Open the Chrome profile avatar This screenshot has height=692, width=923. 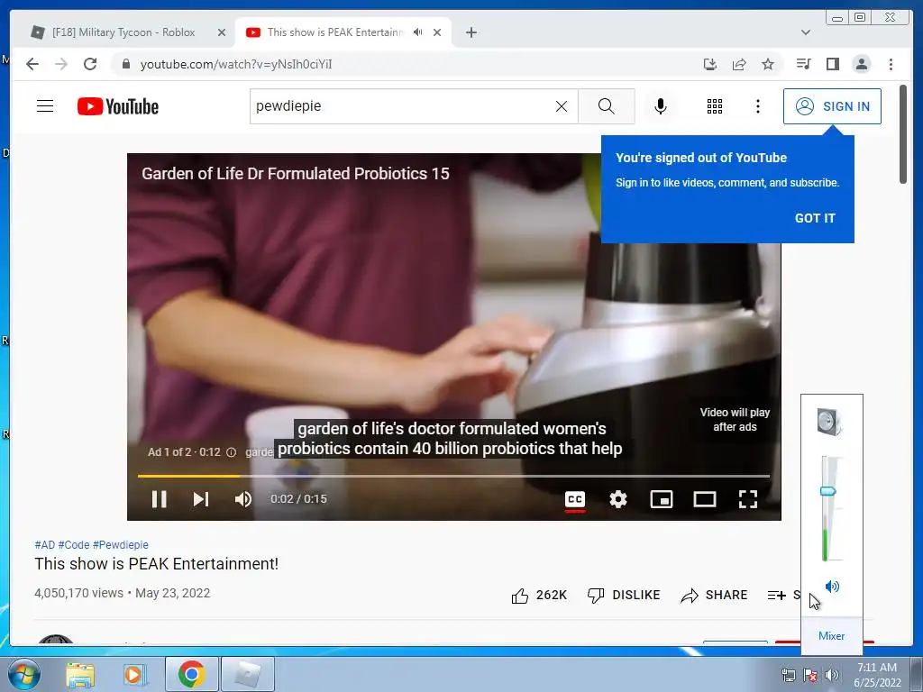[862, 64]
